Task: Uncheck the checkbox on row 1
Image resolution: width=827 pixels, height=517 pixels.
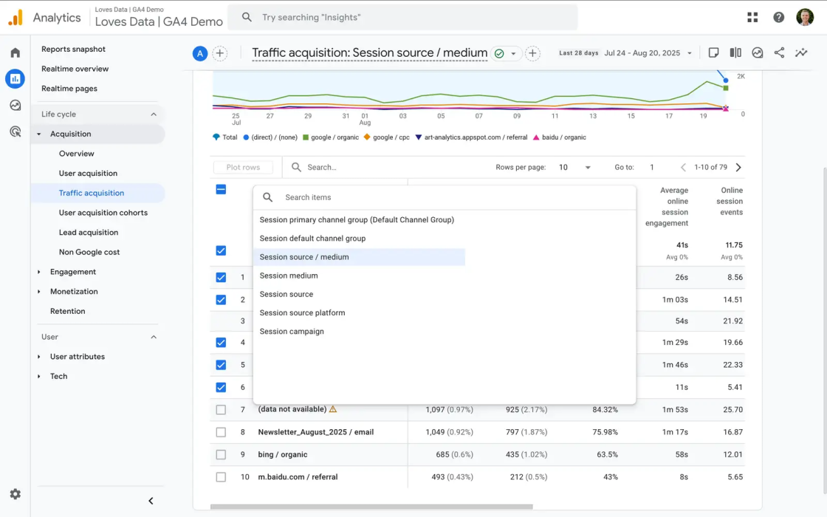Action: coord(221,278)
